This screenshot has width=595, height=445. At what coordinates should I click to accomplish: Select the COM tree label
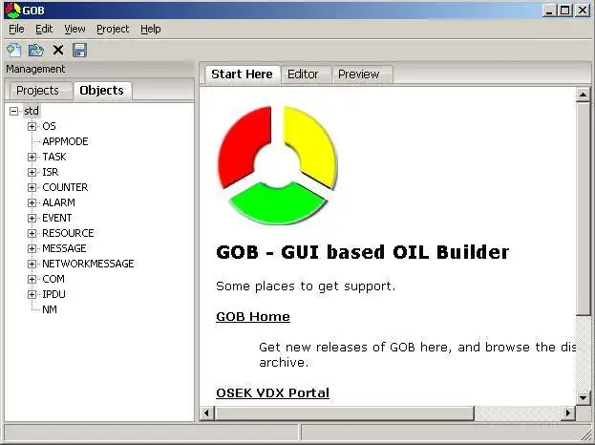pyautogui.click(x=53, y=279)
